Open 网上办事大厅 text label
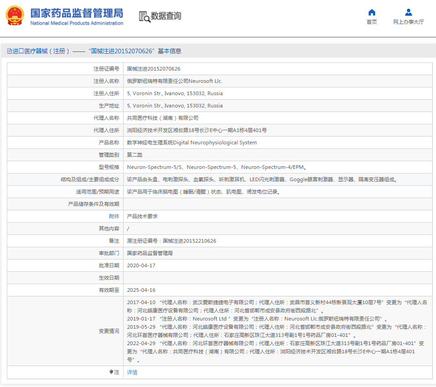 [x=408, y=22]
